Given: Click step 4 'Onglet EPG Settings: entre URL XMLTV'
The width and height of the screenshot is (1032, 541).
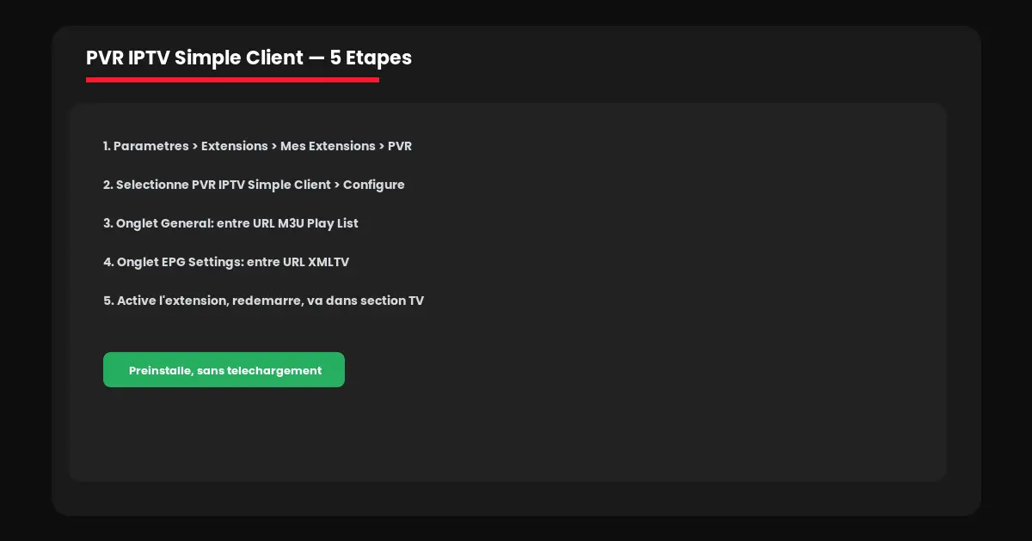Looking at the screenshot, I should pos(226,262).
